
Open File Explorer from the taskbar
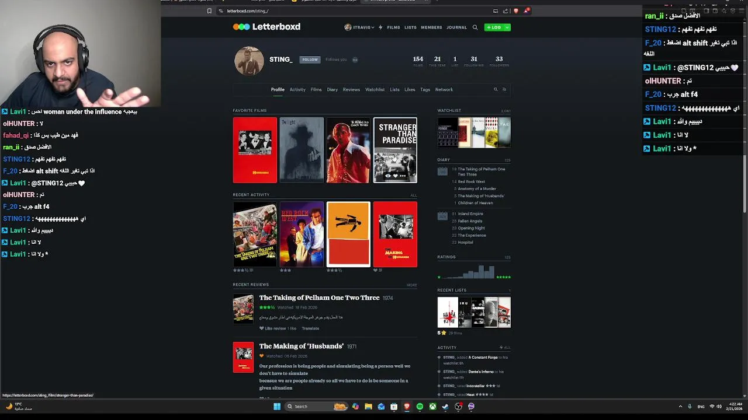pos(368,407)
